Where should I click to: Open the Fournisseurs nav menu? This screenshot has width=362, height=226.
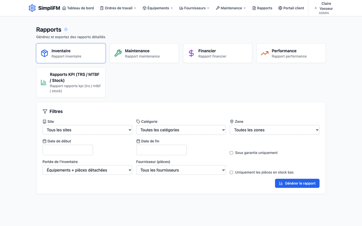195,8
